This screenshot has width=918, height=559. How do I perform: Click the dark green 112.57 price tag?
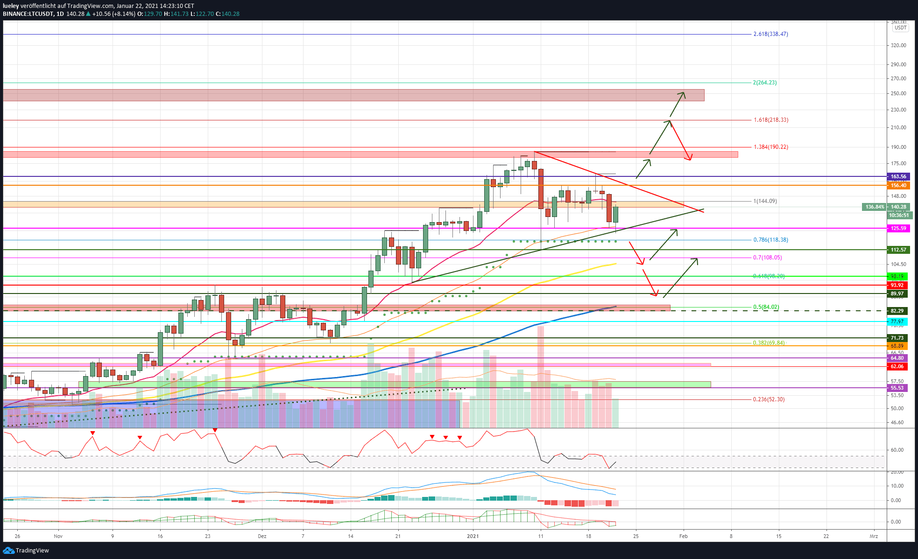[x=898, y=250]
